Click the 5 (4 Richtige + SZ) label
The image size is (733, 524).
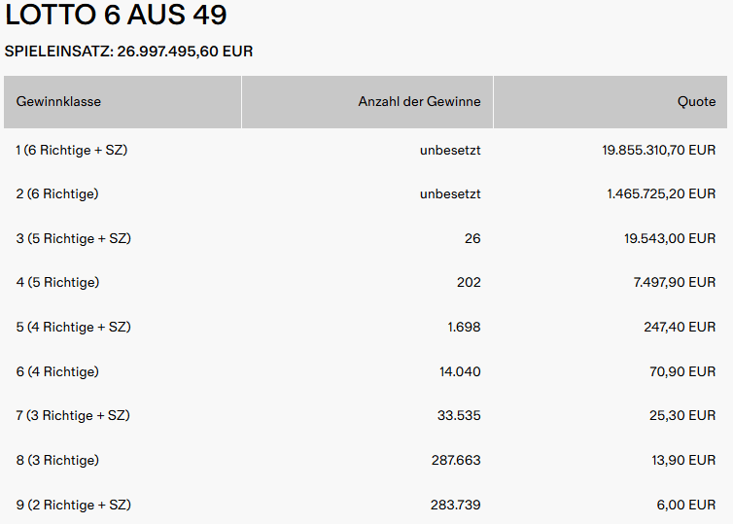tap(73, 328)
